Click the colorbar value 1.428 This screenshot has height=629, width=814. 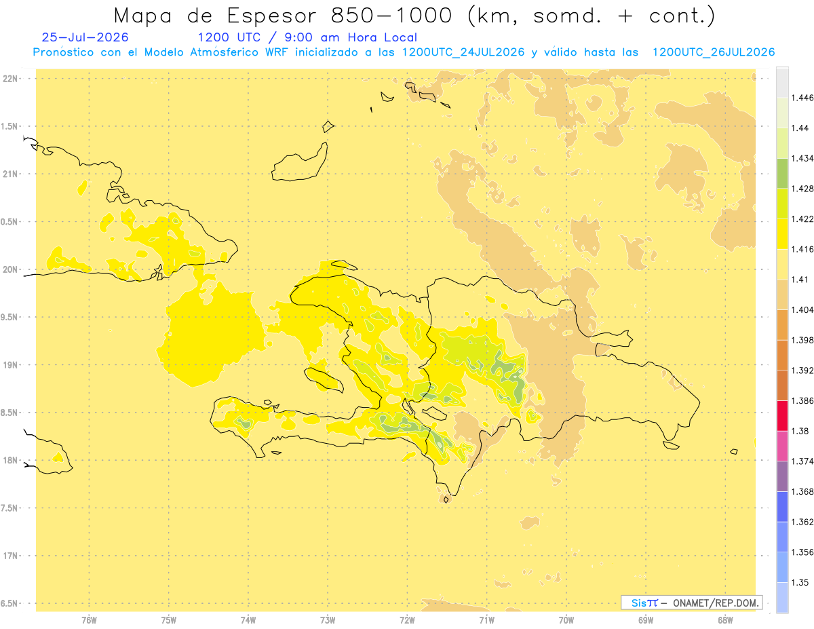(804, 189)
